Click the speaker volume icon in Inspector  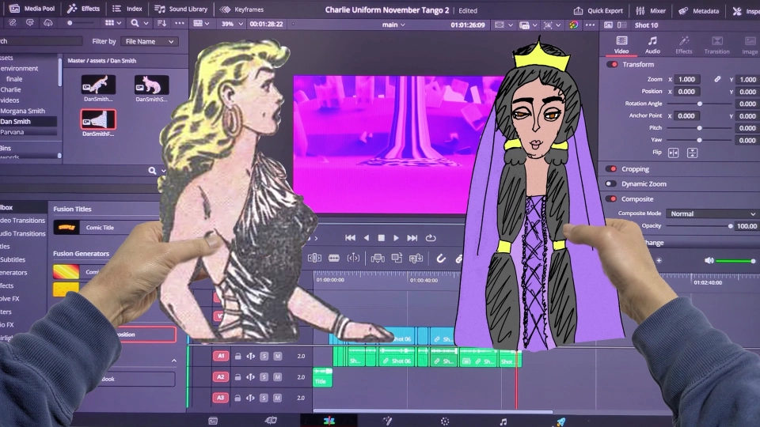(x=709, y=260)
